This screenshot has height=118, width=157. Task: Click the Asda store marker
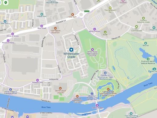coord(105,32)
